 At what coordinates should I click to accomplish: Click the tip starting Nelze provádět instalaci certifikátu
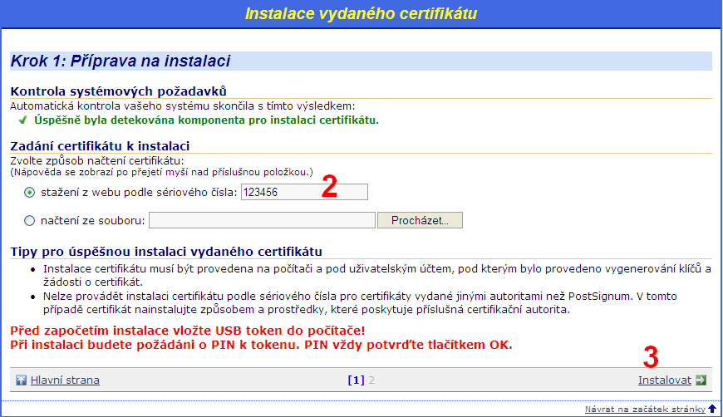point(360,302)
